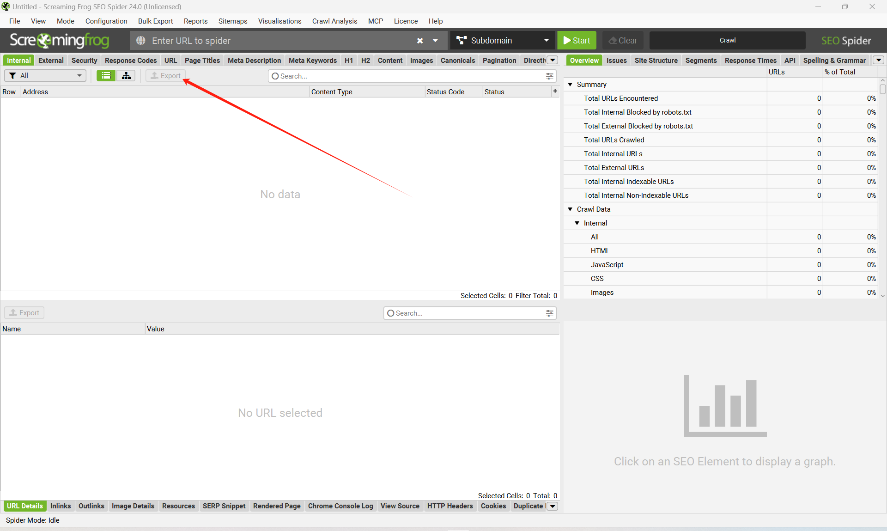Viewport: 887px width, 531px height.
Task: Open upper search options slider icon
Action: point(550,76)
